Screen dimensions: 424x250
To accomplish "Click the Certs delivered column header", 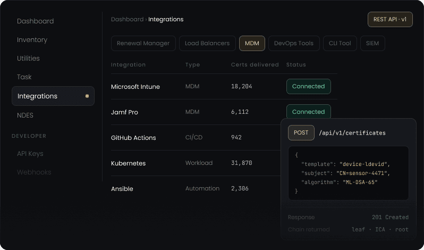I will [x=255, y=65].
